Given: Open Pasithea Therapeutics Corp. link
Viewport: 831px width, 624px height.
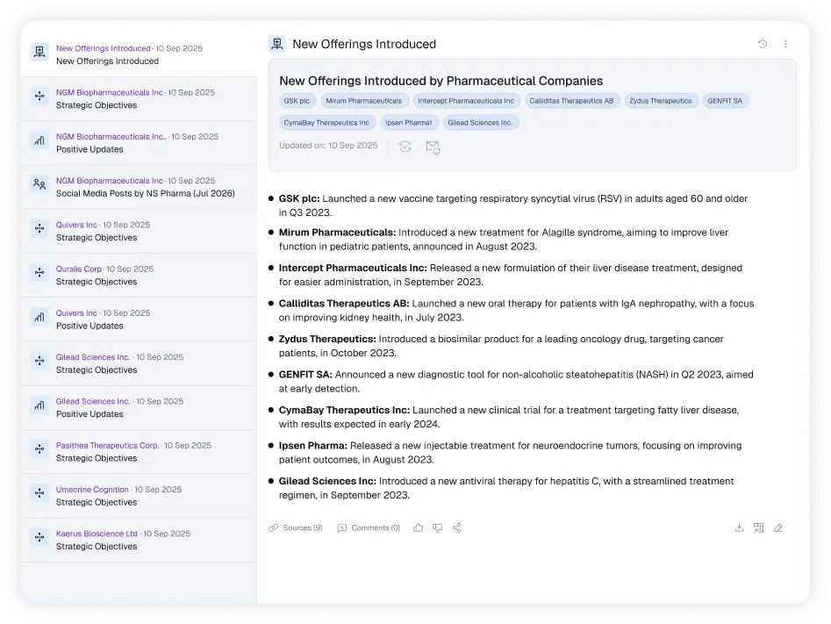Looking at the screenshot, I should (x=108, y=445).
